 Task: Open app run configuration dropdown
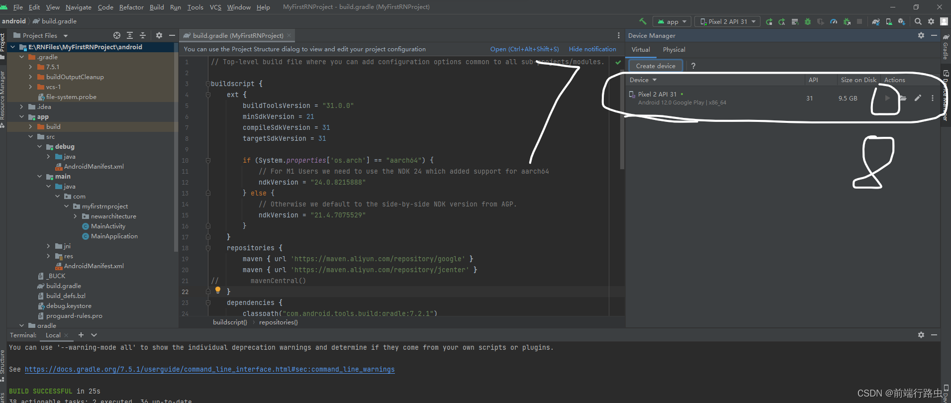[x=672, y=21]
